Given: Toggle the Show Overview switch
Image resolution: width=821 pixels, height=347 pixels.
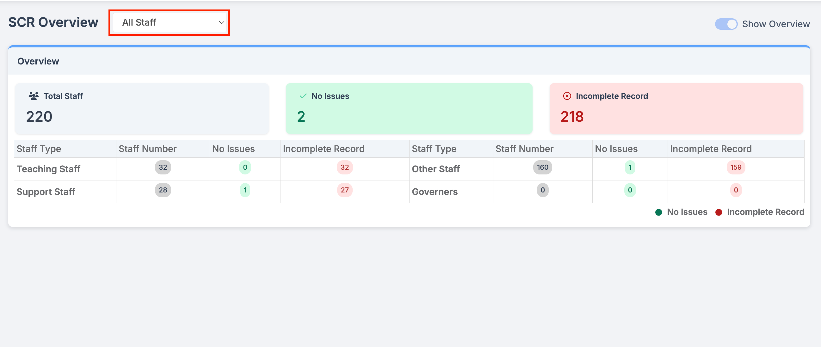Looking at the screenshot, I should click(x=726, y=24).
